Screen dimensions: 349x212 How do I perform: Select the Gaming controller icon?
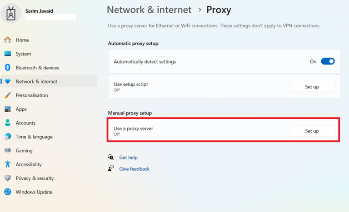[x=8, y=150]
